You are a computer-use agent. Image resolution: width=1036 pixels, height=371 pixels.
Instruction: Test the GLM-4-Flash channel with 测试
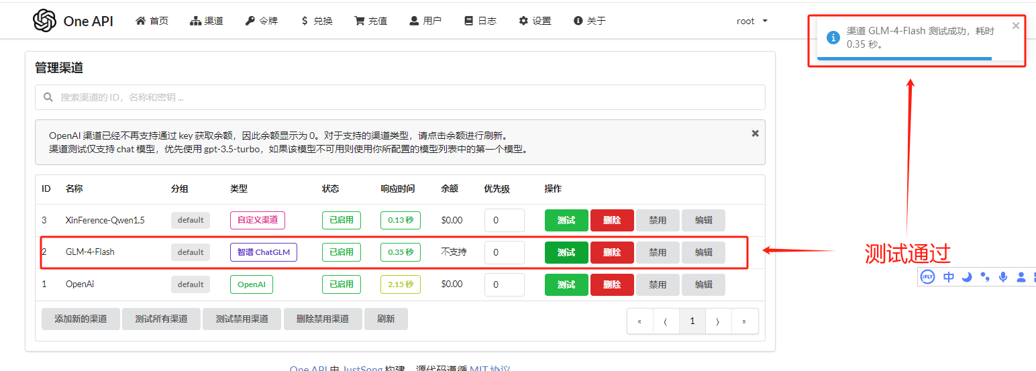point(566,252)
